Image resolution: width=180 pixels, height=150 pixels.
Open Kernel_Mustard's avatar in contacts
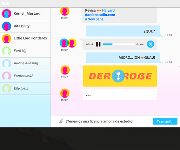coord(7,14)
